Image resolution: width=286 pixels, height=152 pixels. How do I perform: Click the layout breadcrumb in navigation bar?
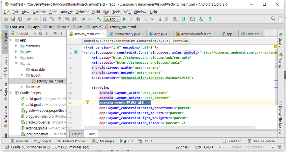94,27
